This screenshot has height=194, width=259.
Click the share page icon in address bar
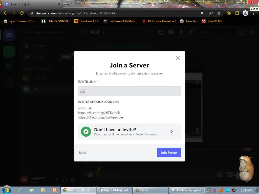coord(211,13)
